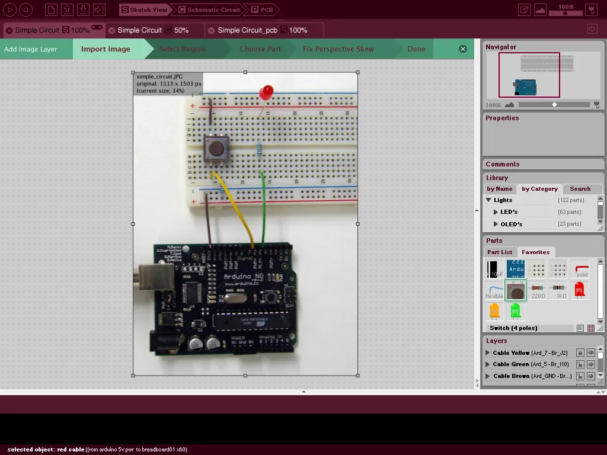Go to the Import Image step

click(106, 49)
